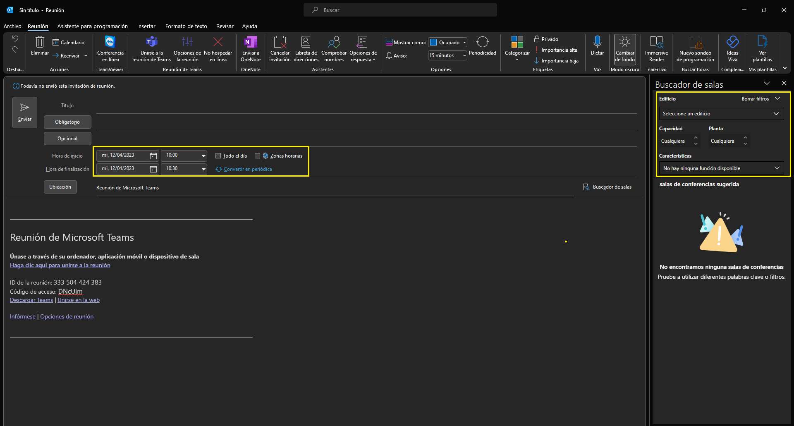Increase Capacidad value

point(696,138)
